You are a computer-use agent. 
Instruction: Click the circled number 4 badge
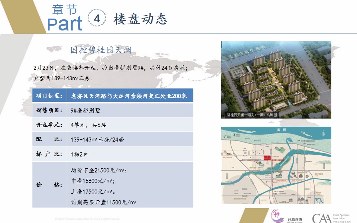[x=97, y=19]
